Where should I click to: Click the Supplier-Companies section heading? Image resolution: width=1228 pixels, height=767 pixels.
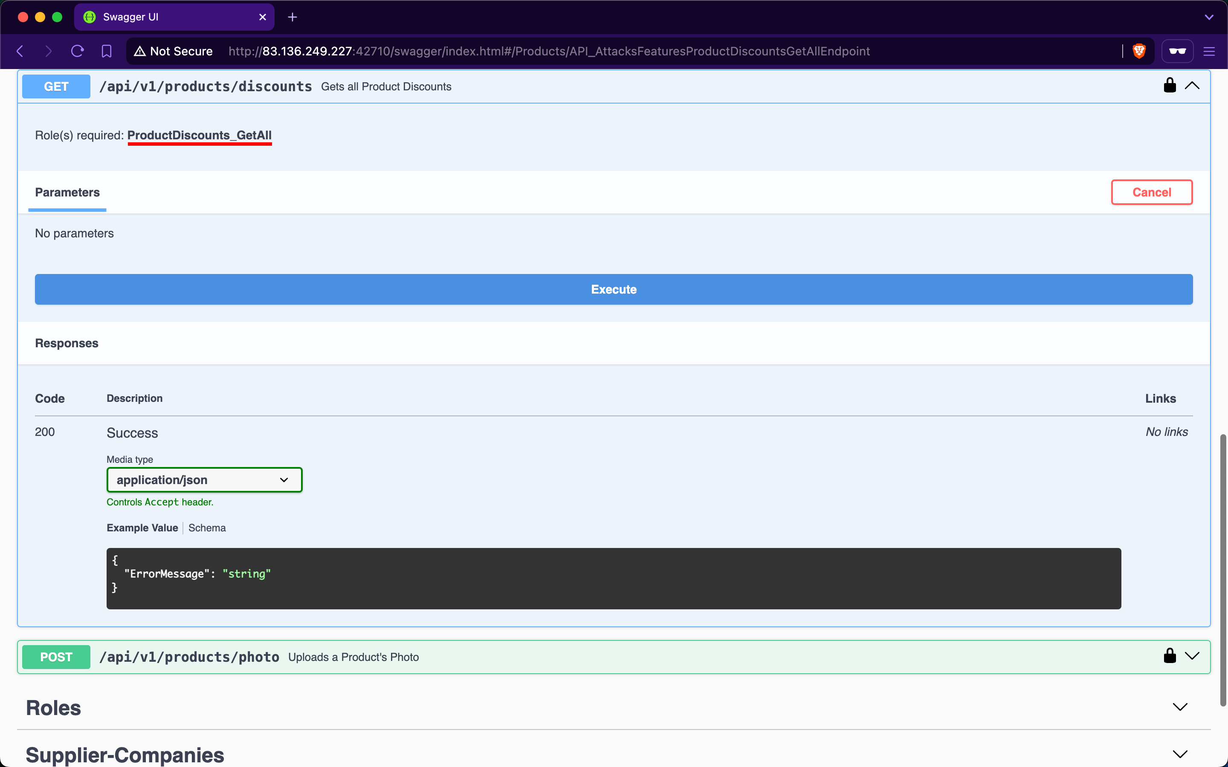(125, 755)
